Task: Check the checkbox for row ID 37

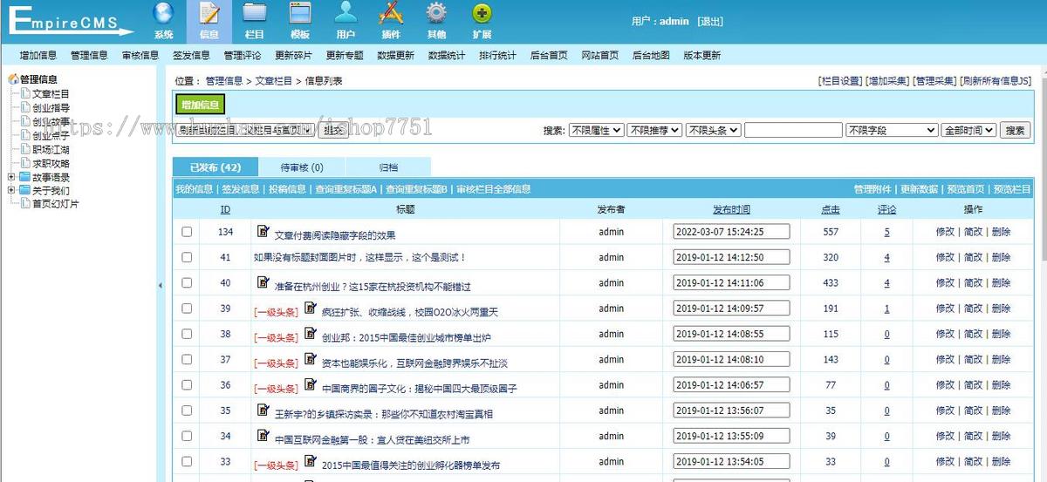Action: [x=187, y=359]
